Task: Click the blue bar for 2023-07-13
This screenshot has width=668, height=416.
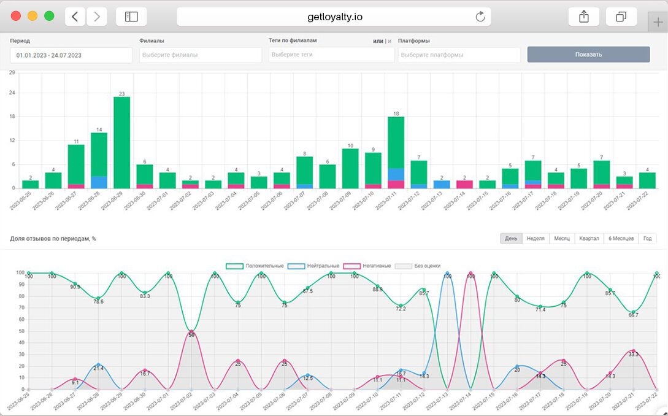Action: (x=442, y=185)
